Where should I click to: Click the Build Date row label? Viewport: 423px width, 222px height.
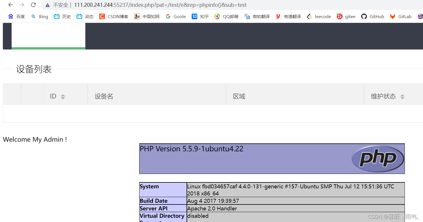click(154, 201)
